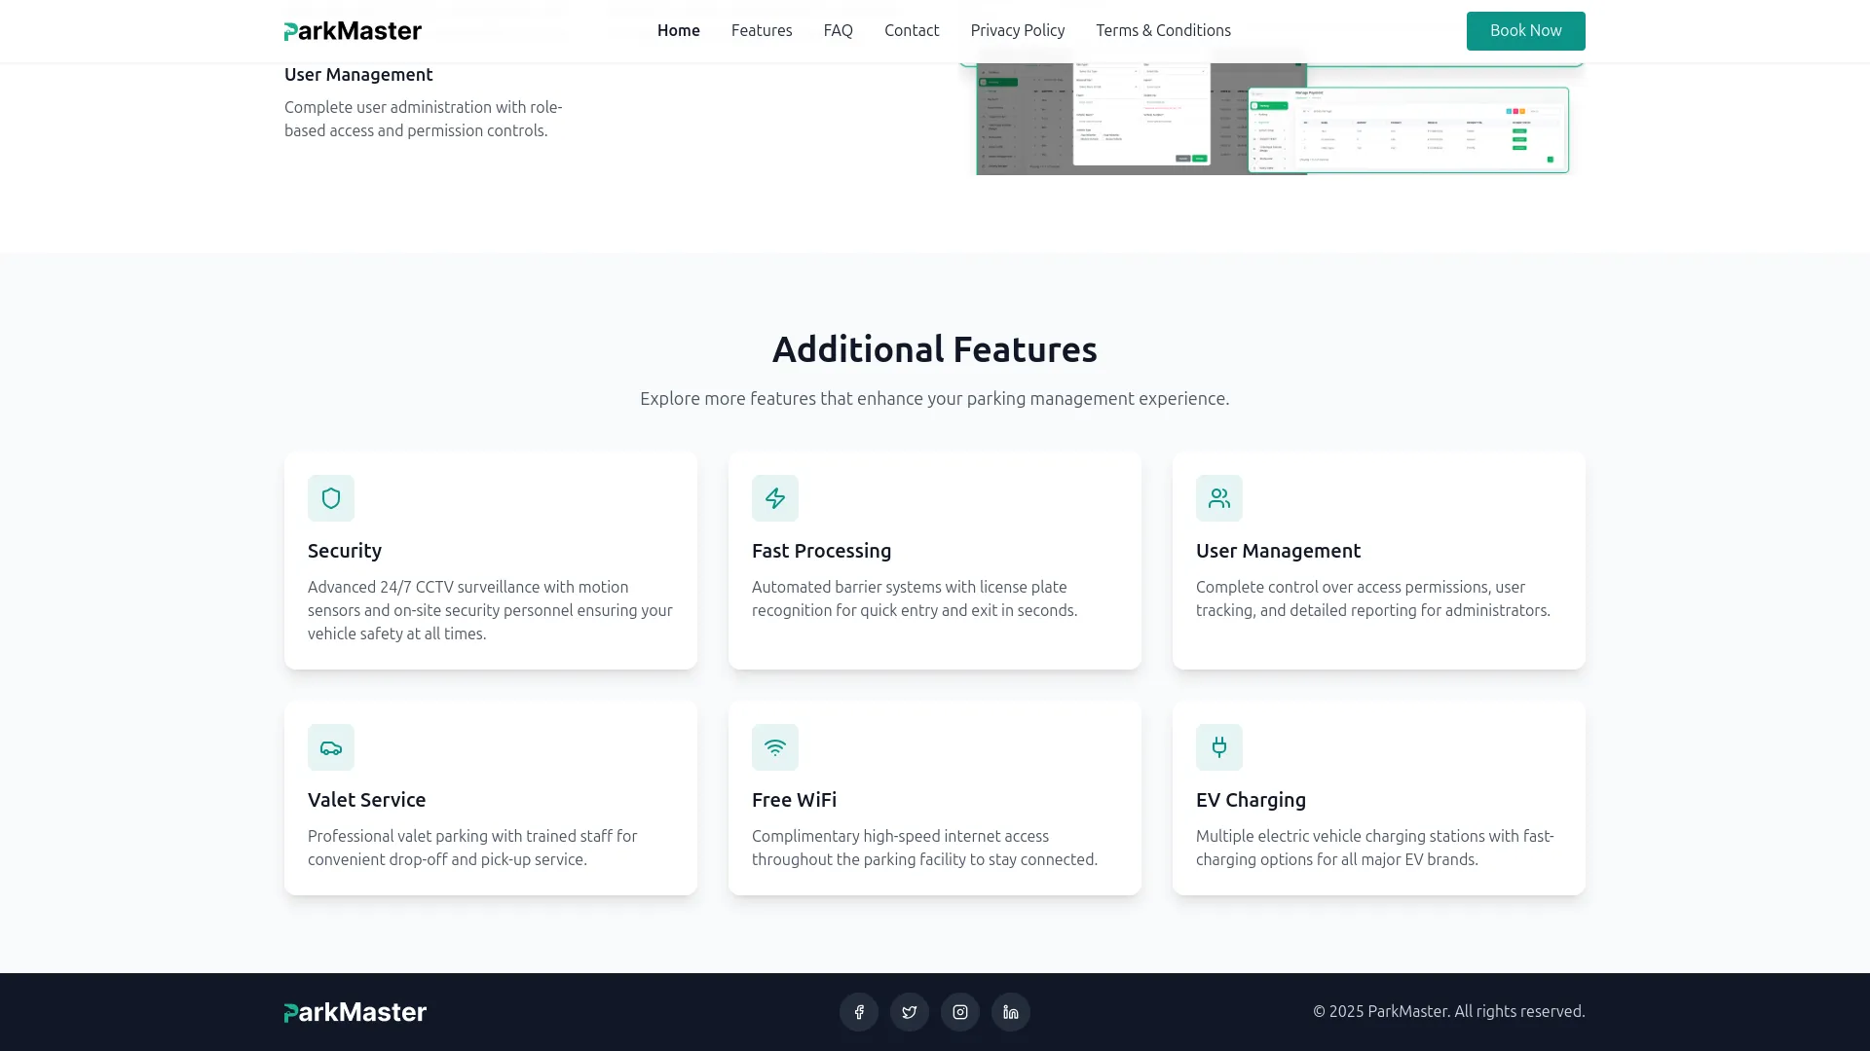Navigate to the FAQ page
Viewport: 1870px width, 1051px height.
coord(839,30)
